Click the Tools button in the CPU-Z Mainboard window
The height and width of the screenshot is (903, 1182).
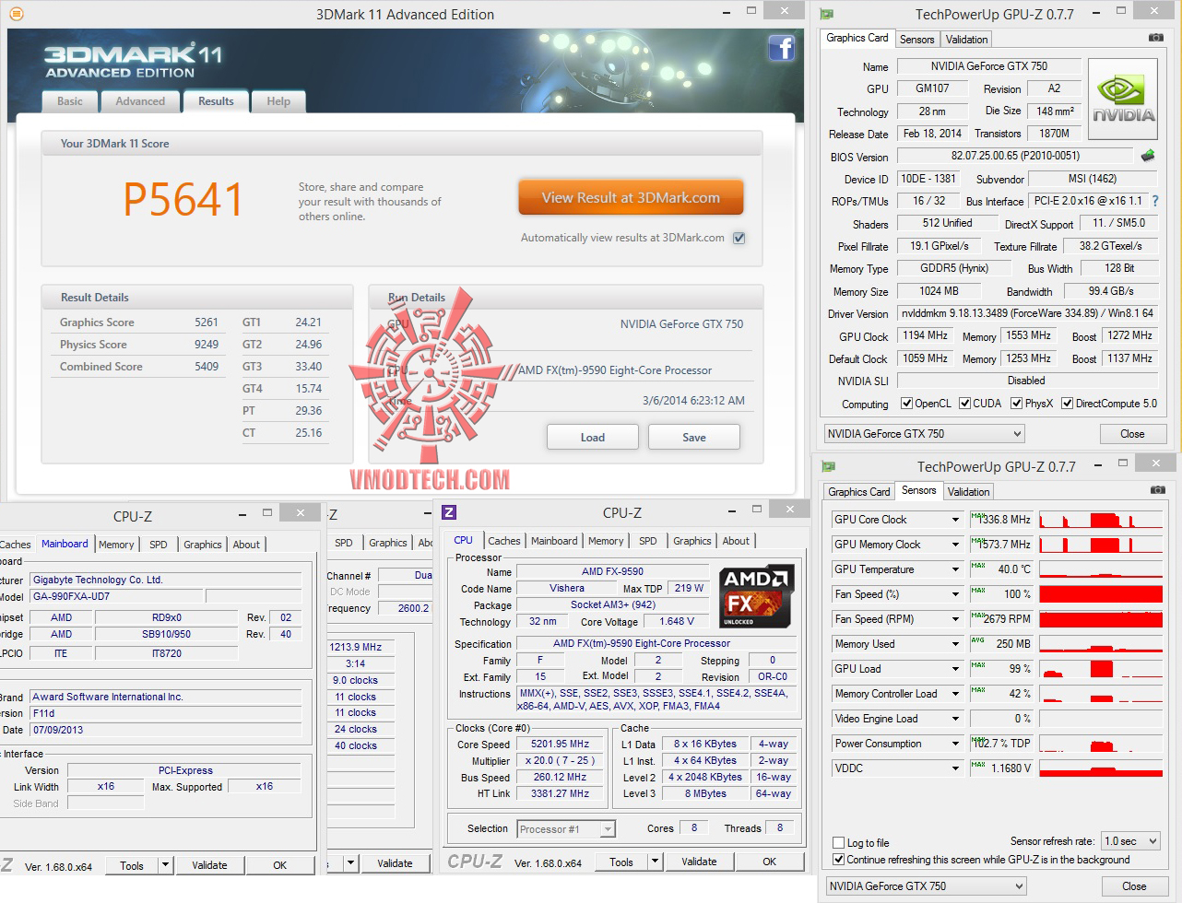point(132,866)
